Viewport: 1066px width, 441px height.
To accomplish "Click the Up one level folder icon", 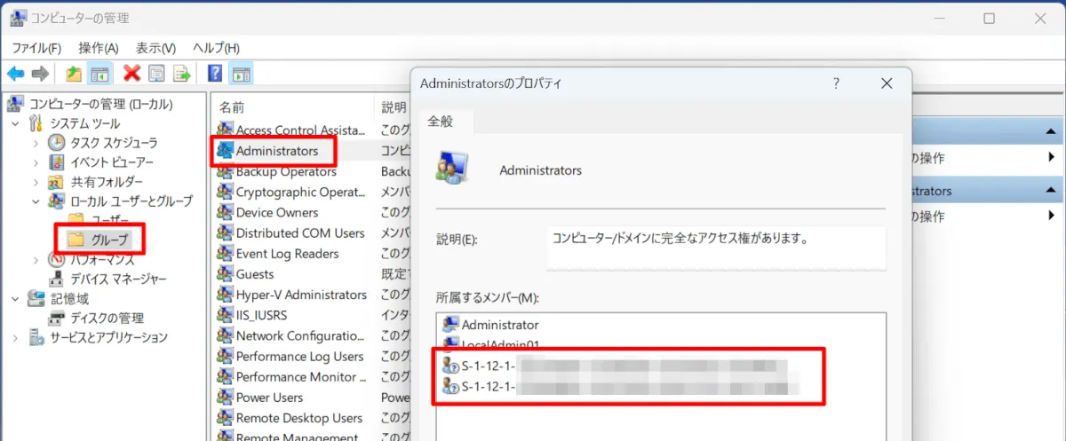I will click(74, 74).
